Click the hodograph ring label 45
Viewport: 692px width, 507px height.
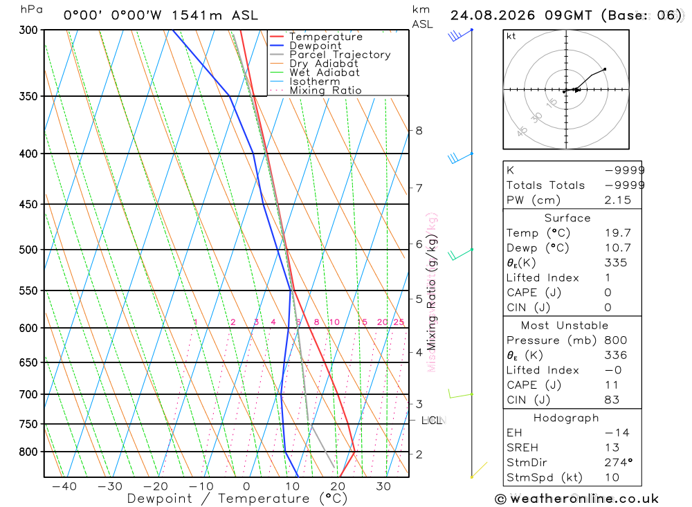[x=522, y=131]
